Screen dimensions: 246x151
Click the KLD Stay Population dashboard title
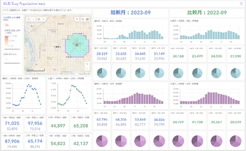pyautogui.click(x=24, y=4)
